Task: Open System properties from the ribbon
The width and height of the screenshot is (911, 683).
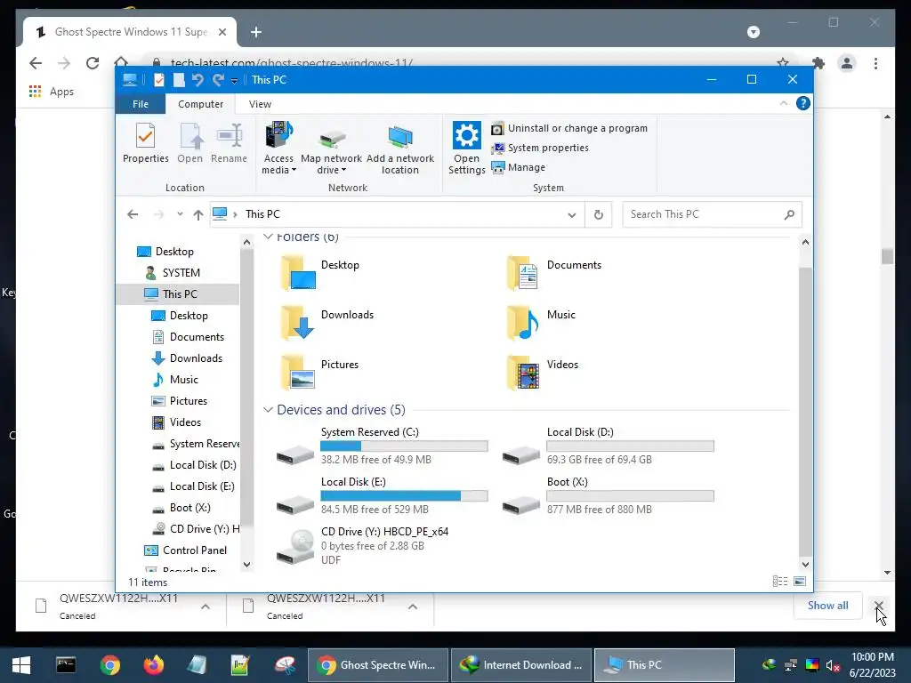Action: (540, 149)
